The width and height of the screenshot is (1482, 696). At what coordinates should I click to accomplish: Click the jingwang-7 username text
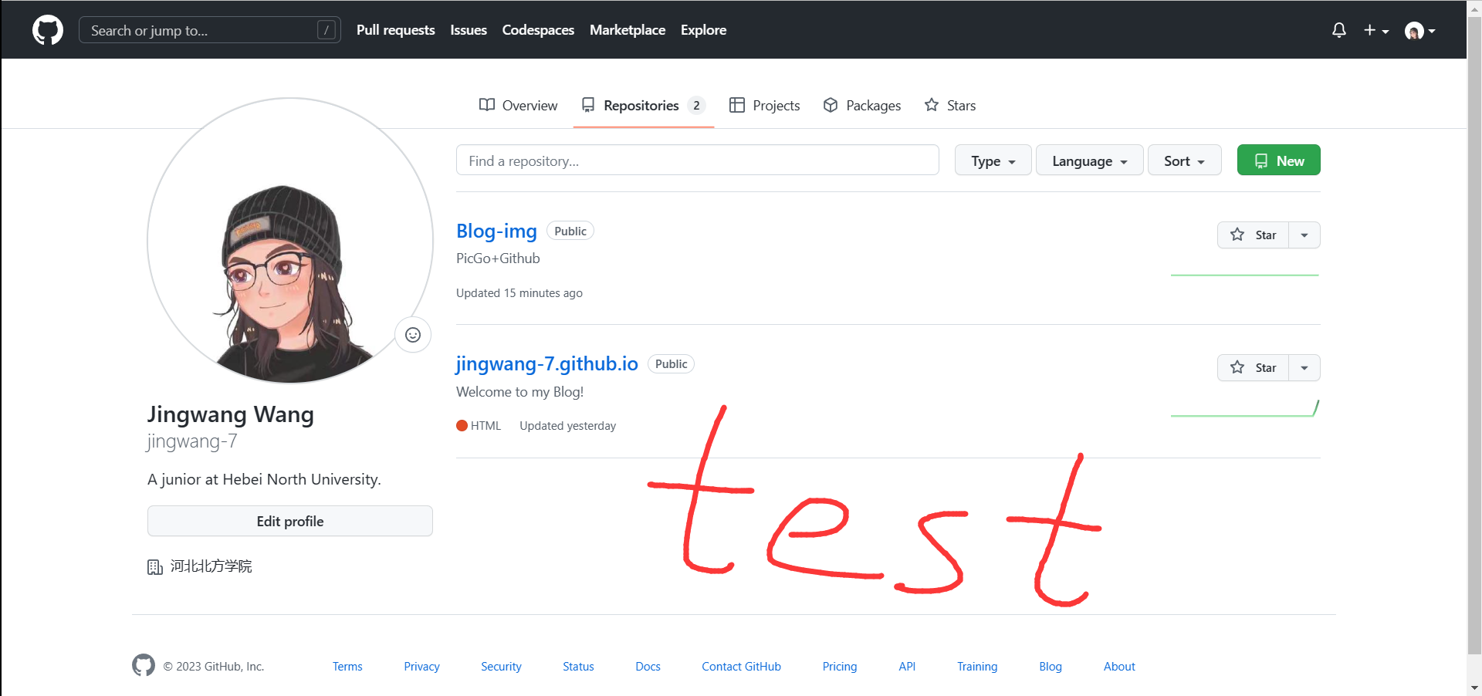tap(192, 441)
